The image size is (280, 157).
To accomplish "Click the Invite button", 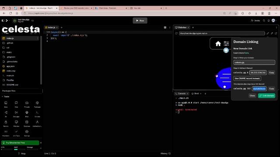I will coord(255,20).
